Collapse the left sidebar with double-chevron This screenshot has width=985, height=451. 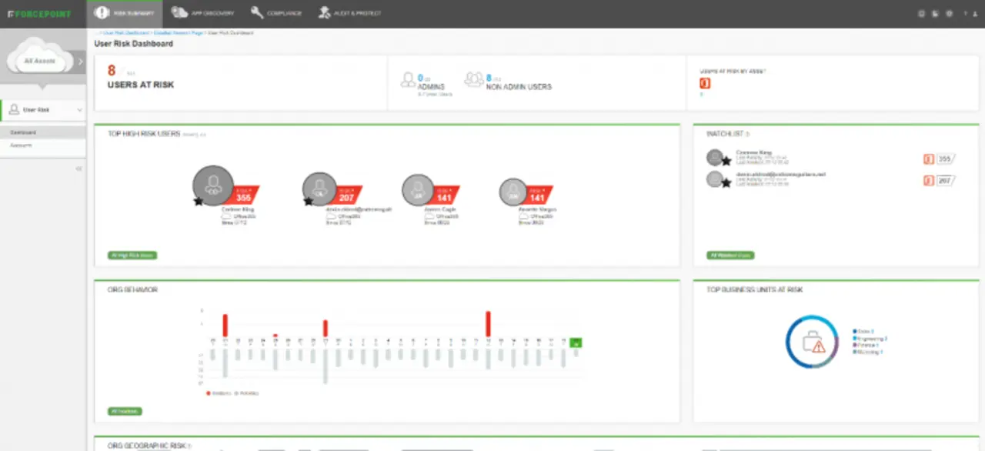click(x=78, y=168)
